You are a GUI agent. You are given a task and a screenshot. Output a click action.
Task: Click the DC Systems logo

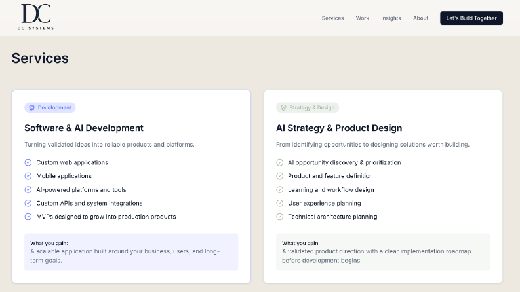(x=36, y=17)
